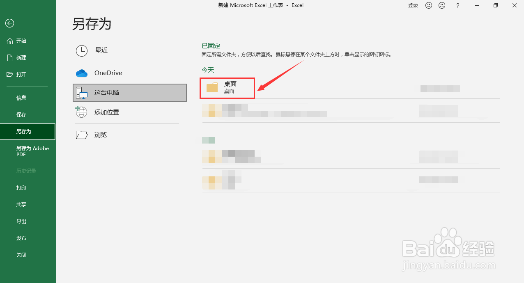Open the 导出 page
The image size is (524, 283).
[x=21, y=221]
